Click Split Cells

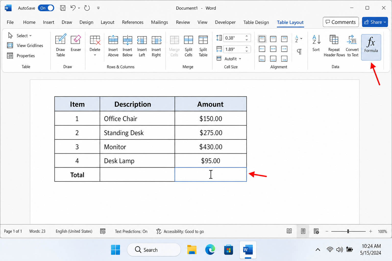(189, 46)
